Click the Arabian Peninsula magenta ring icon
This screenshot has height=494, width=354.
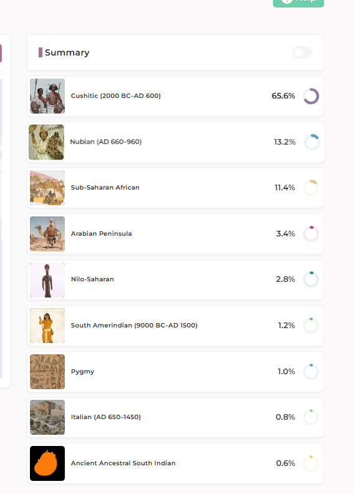(311, 234)
